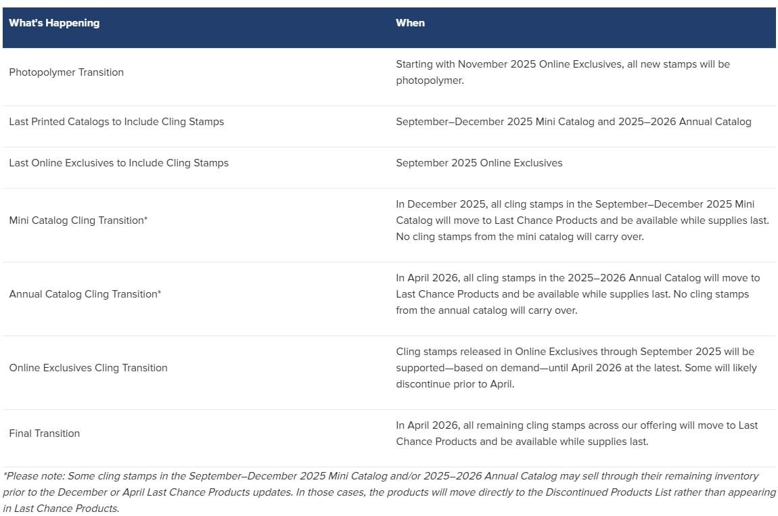Click the "When" column header

pyautogui.click(x=410, y=23)
